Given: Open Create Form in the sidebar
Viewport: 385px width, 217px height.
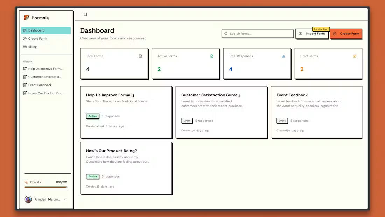Looking at the screenshot, I should click(x=46, y=38).
